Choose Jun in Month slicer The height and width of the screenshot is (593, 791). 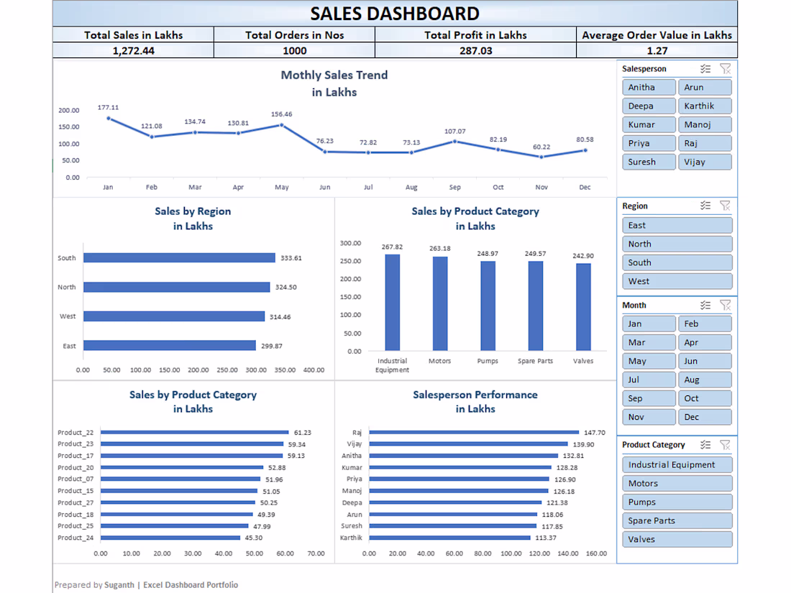click(705, 361)
